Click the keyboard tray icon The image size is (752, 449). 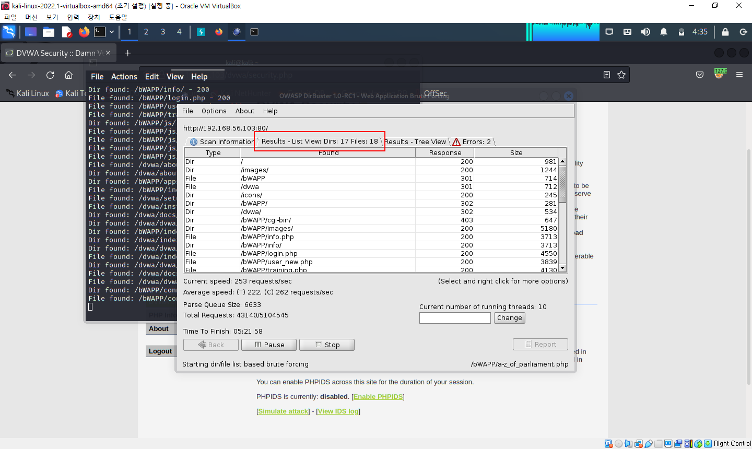coord(627,32)
